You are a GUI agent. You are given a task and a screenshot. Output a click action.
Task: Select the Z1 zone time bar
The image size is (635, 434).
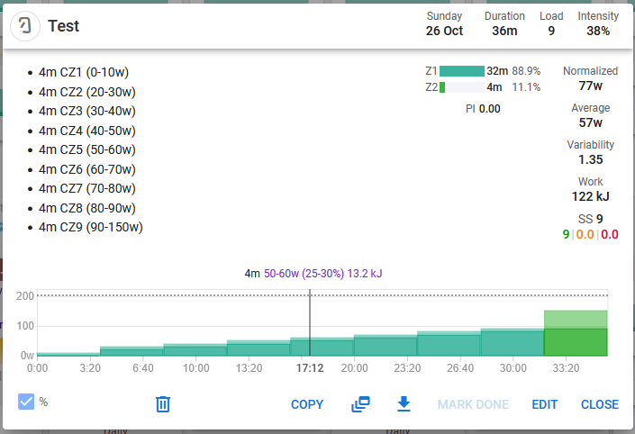point(461,71)
